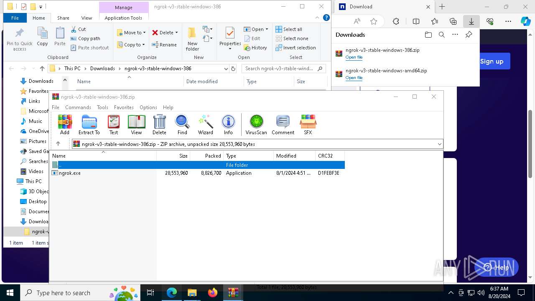Screen dimensions: 535x301
Task: Click Copy path in Explorer ribbon
Action: pos(85,38)
